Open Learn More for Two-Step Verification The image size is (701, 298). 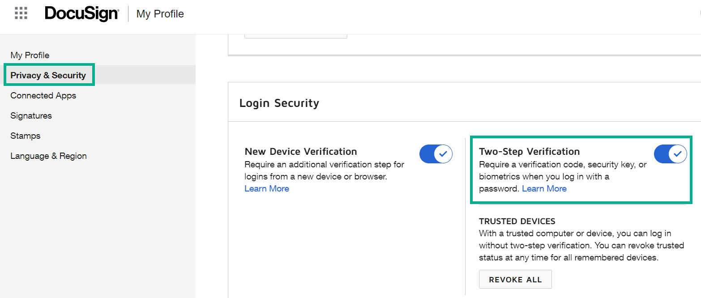click(544, 188)
